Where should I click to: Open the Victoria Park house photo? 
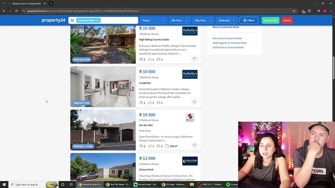[103, 167]
